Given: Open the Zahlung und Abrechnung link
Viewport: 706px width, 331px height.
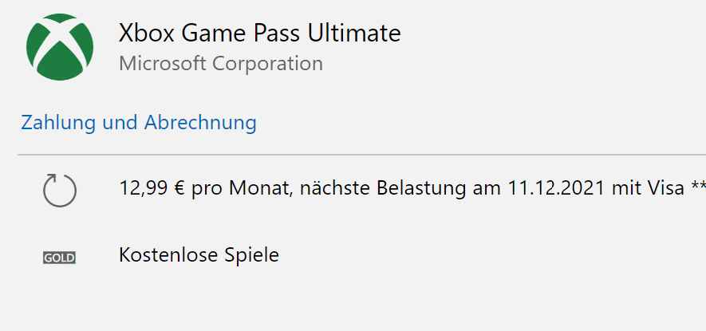Looking at the screenshot, I should point(139,123).
